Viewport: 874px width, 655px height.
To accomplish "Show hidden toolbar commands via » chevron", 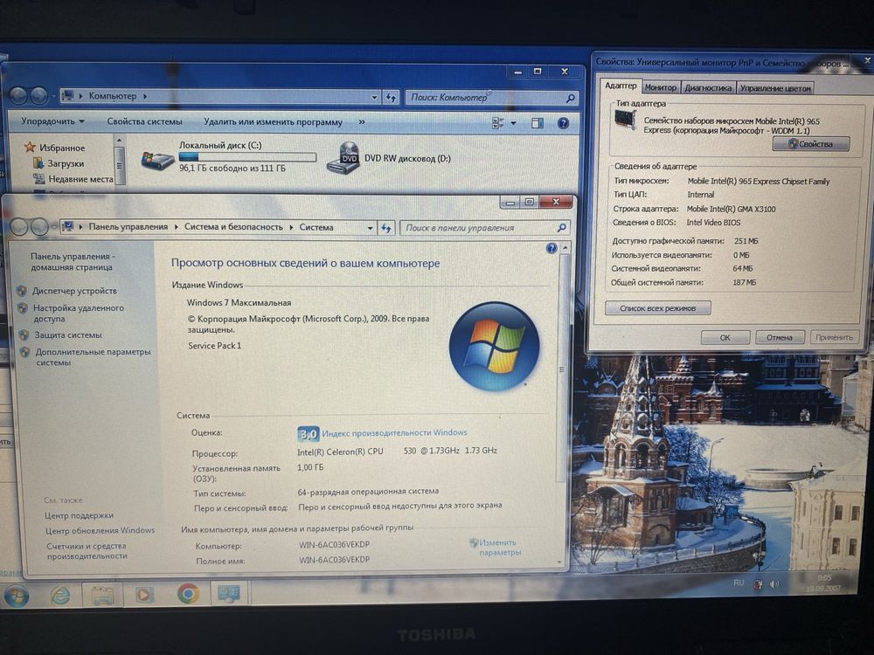I will pyautogui.click(x=362, y=122).
